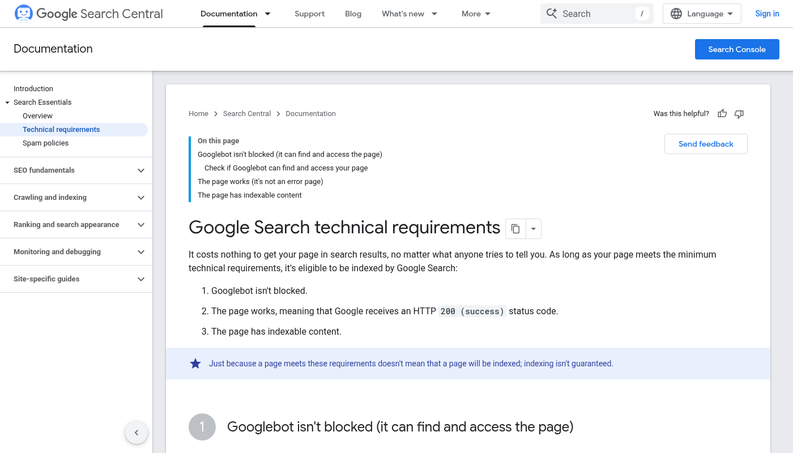The image size is (793, 453).
Task: Click the Home breadcrumb link
Action: (x=198, y=114)
